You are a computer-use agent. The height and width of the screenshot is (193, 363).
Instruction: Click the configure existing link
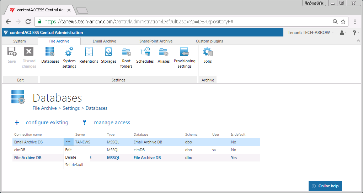[47, 123]
